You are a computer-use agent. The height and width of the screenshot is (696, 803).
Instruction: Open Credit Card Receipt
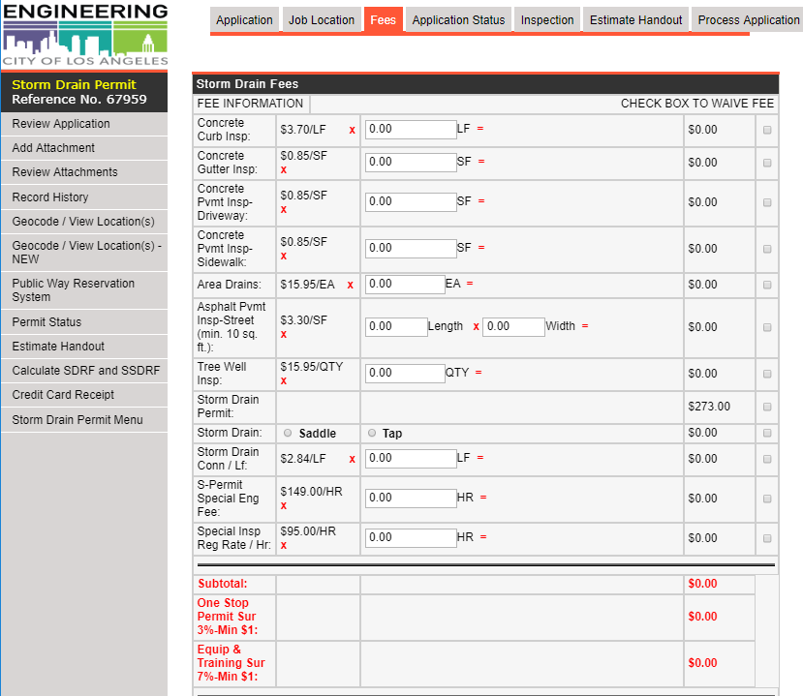(84, 395)
